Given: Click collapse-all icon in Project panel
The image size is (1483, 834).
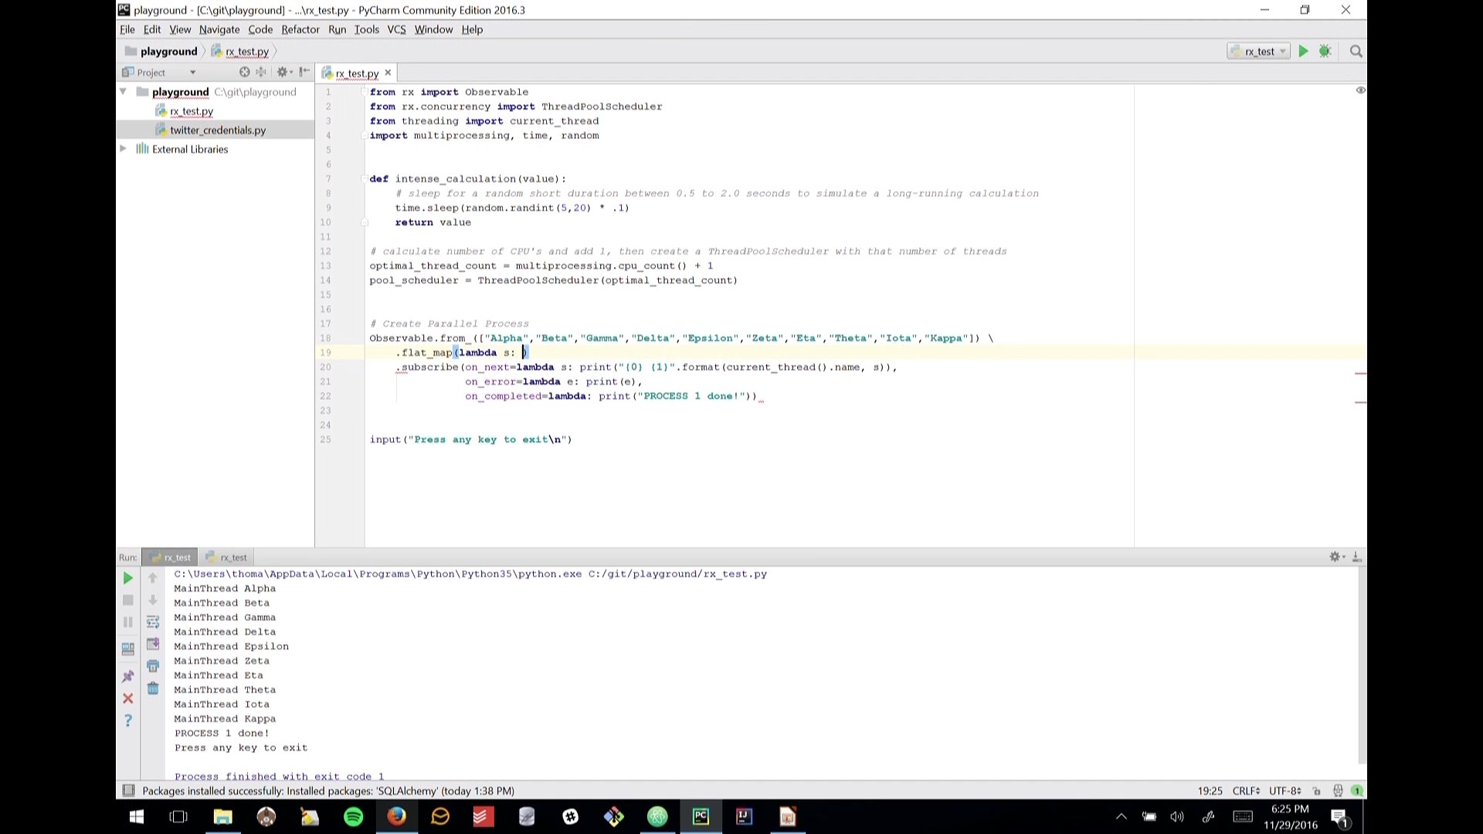Looking at the screenshot, I should coord(261,72).
